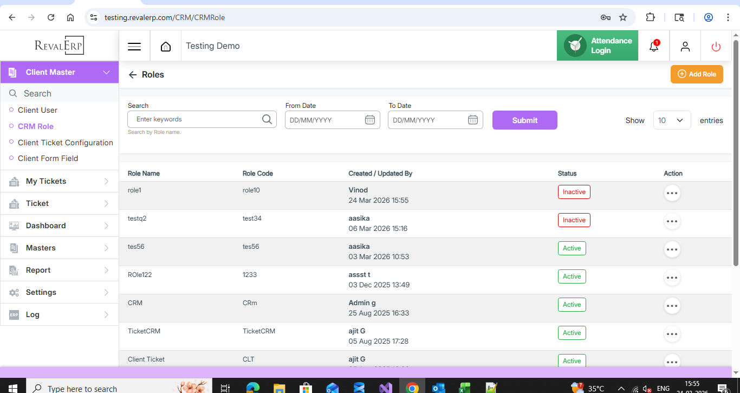Click the Add Role button
Viewport: 740px width, 393px height.
point(697,74)
